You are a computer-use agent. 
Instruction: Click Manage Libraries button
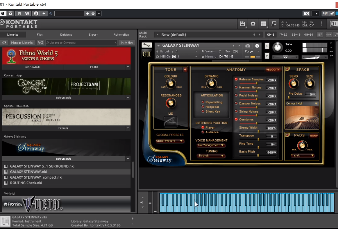(22, 43)
